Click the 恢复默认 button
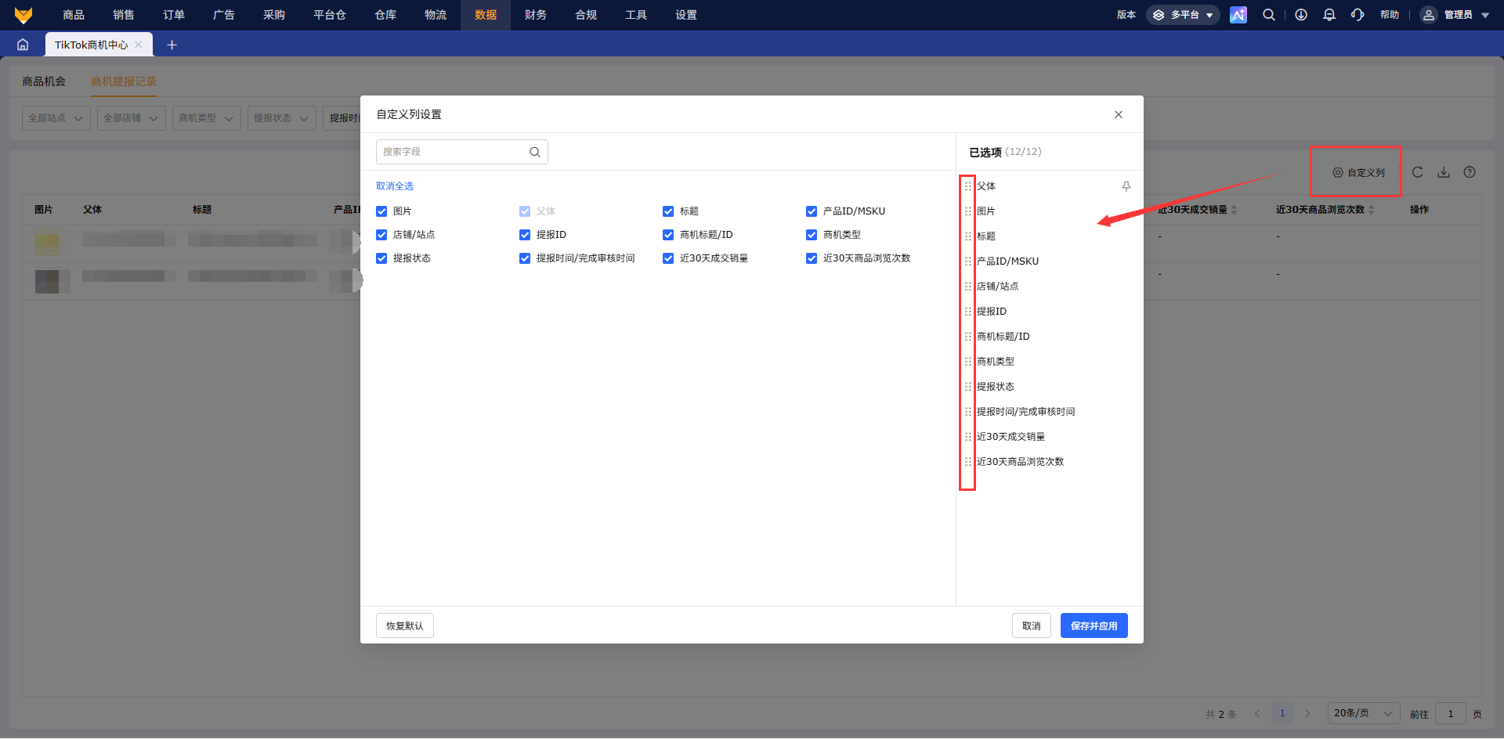Image resolution: width=1504 pixels, height=739 pixels. pyautogui.click(x=405, y=625)
